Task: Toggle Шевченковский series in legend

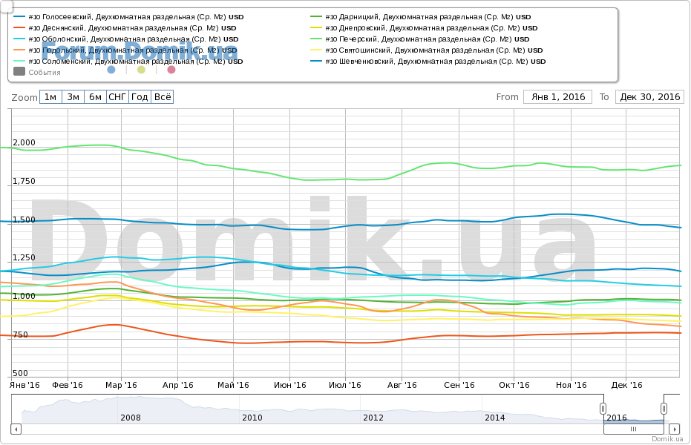Action: click(428, 61)
